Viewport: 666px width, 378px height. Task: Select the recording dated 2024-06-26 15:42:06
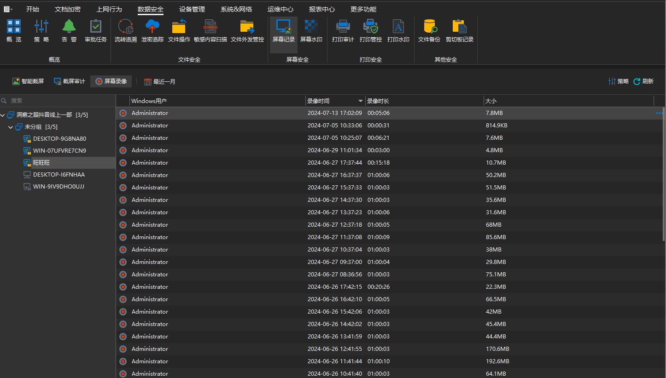pos(389,312)
